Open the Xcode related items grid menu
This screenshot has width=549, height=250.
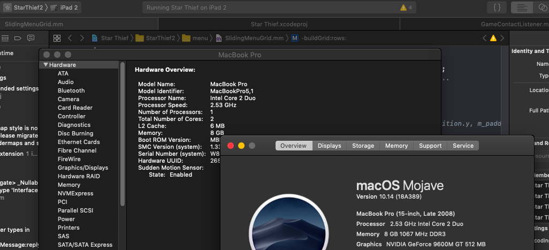(57, 38)
